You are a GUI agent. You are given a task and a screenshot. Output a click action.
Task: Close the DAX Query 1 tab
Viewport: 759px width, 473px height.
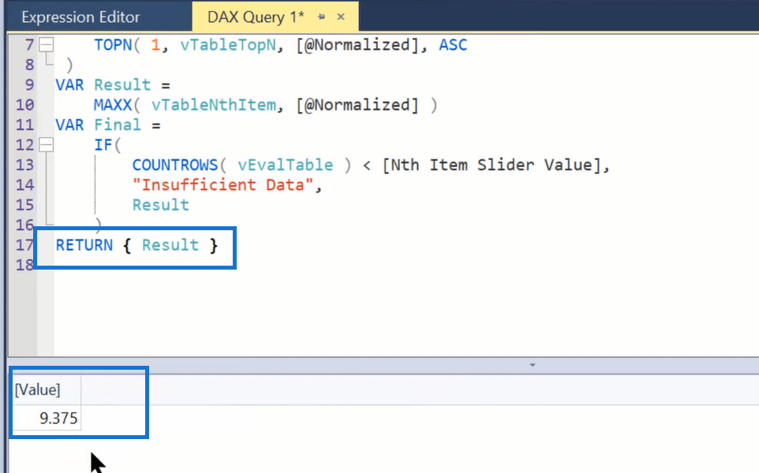pyautogui.click(x=341, y=17)
